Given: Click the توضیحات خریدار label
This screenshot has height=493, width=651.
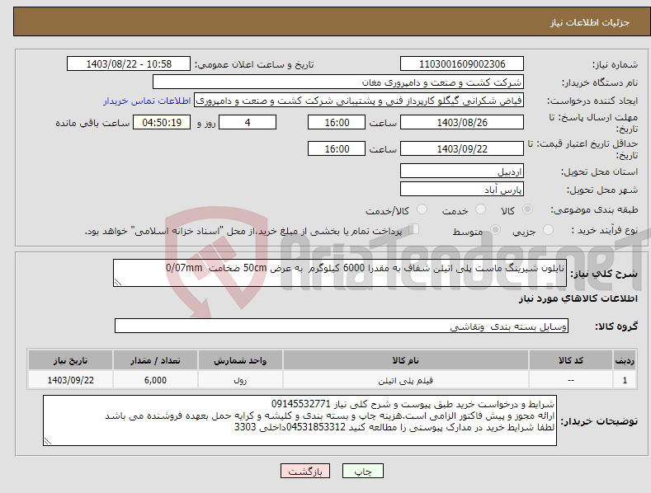Looking at the screenshot, I should pyautogui.click(x=599, y=421).
